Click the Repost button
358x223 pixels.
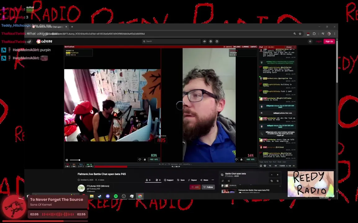coord(192,180)
